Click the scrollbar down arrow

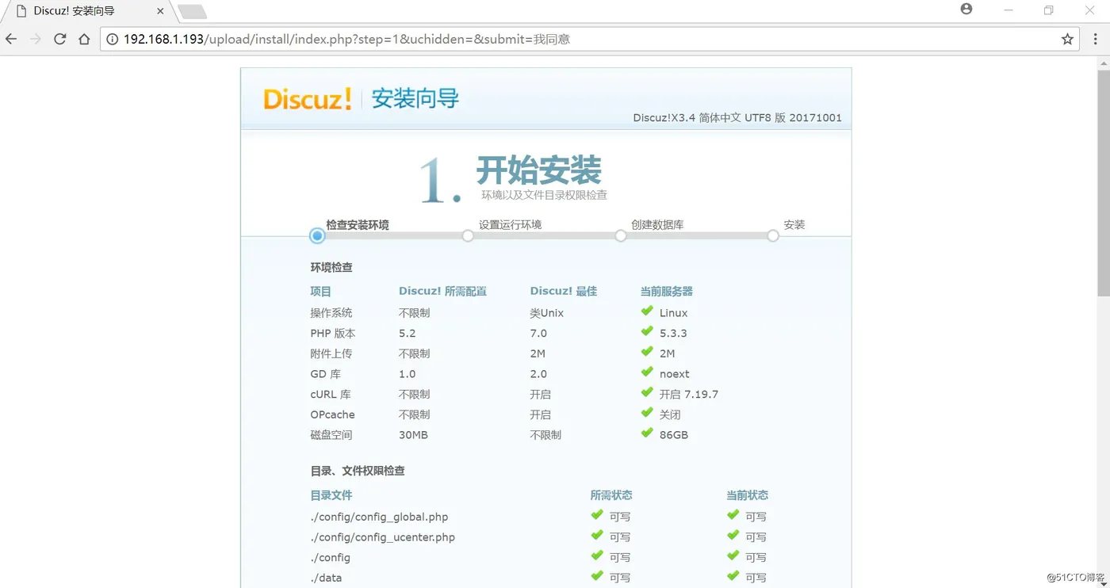1103,582
